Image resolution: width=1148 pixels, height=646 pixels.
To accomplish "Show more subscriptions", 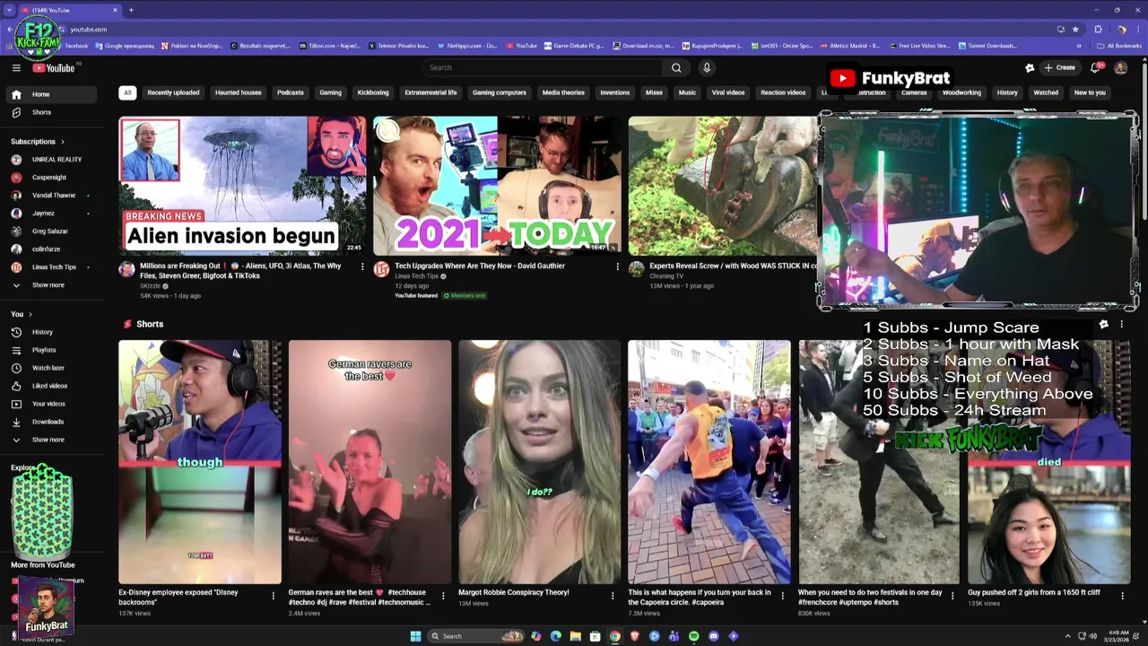I will pyautogui.click(x=52, y=285).
